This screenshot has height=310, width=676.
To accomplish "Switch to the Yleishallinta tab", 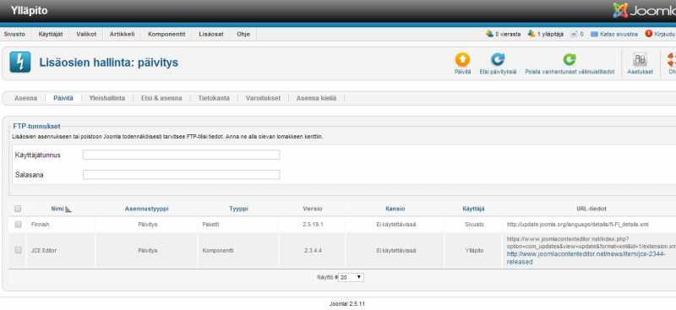I will click(x=107, y=98).
